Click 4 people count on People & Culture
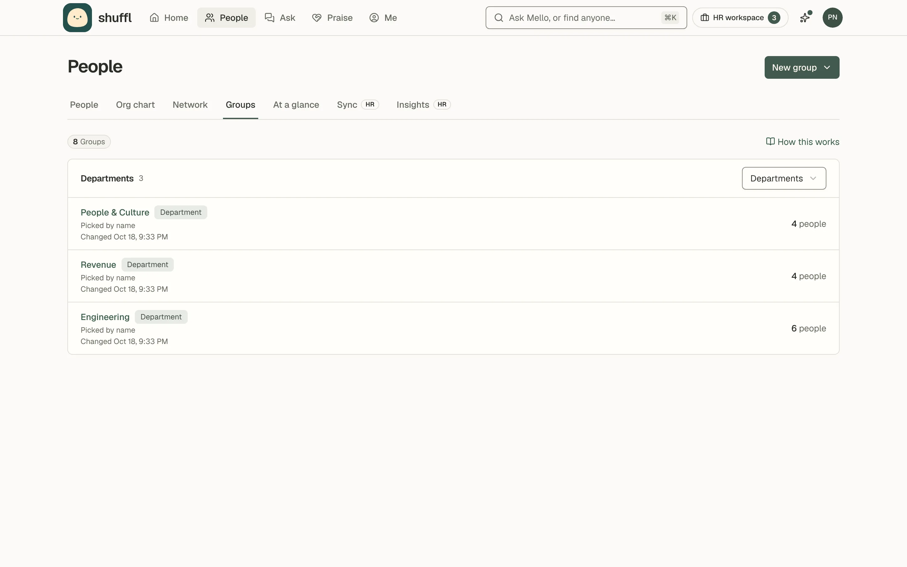Viewport: 907px width, 567px height. [808, 224]
